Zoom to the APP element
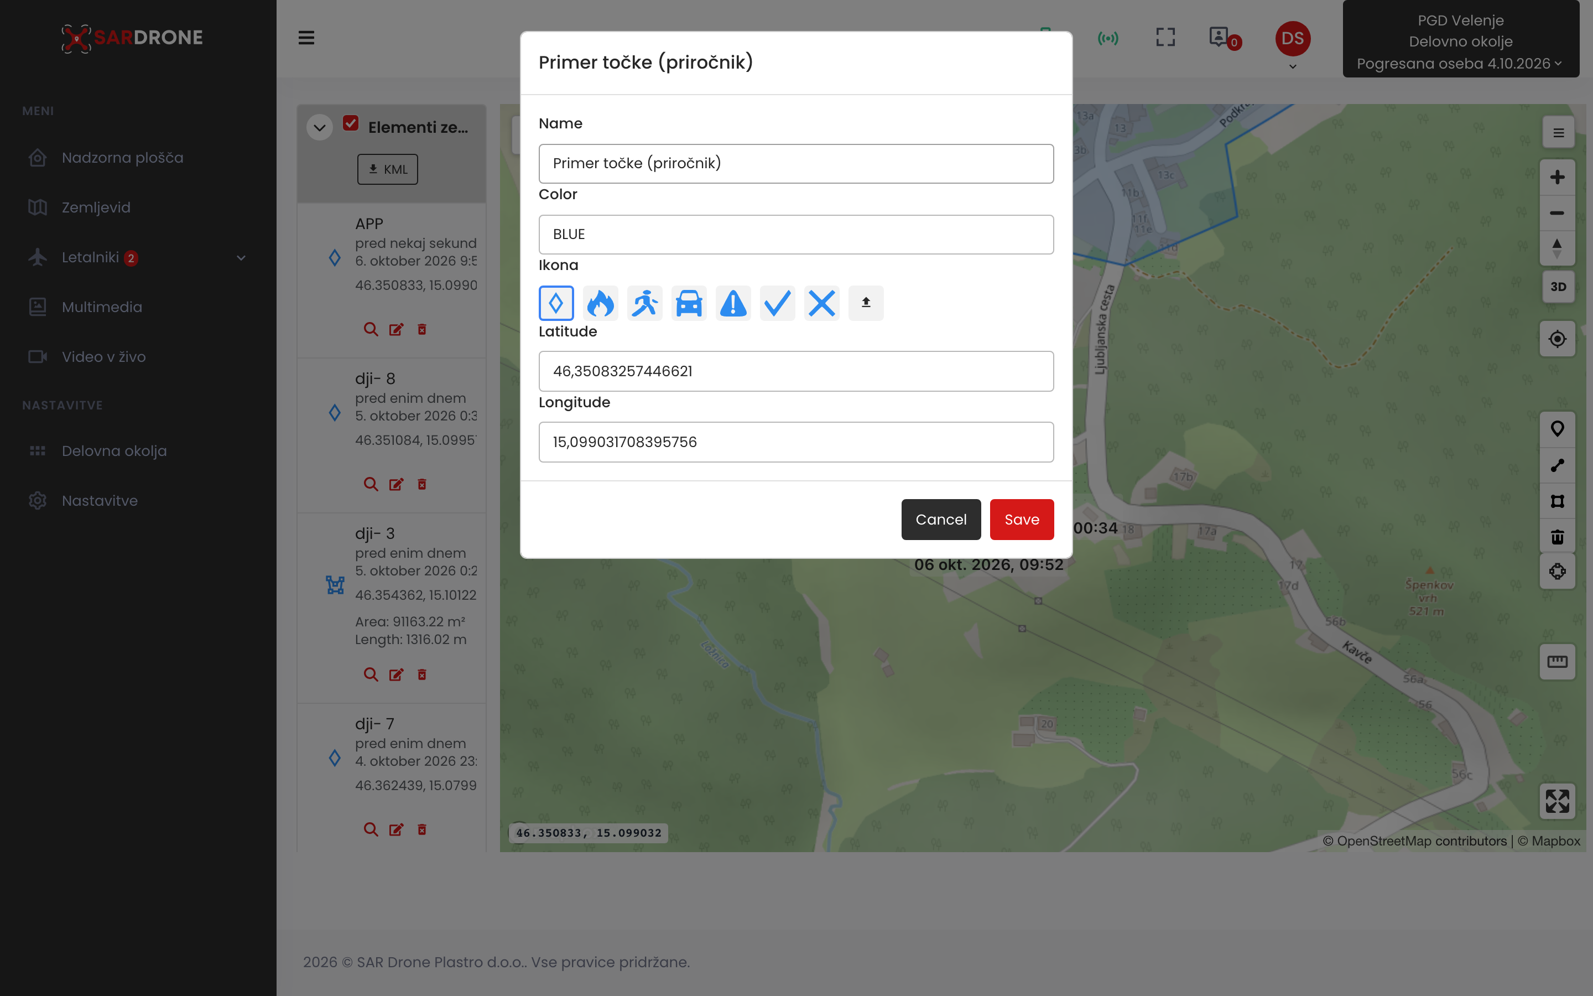The image size is (1593, 996). tap(371, 329)
